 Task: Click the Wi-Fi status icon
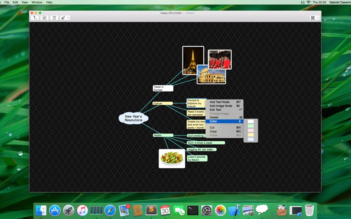point(308,2)
